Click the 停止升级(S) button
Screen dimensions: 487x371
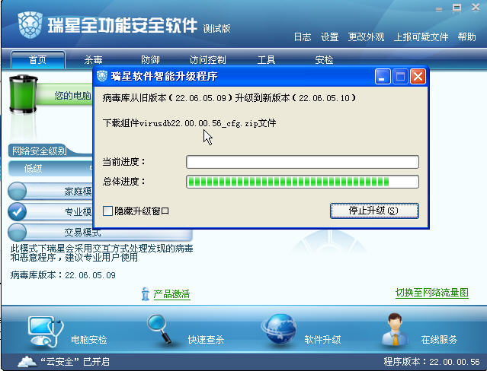coord(374,211)
